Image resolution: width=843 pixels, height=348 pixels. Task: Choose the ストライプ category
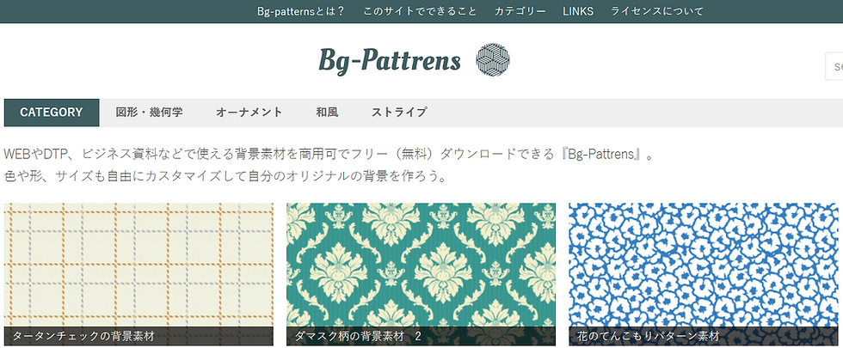click(x=399, y=113)
